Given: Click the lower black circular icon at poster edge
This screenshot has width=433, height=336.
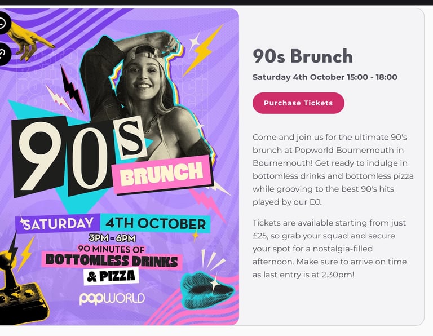Looking at the screenshot, I should (x=3, y=54).
